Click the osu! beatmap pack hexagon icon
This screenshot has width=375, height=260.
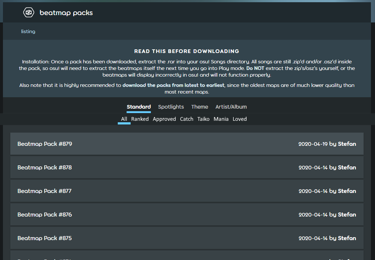point(28,12)
